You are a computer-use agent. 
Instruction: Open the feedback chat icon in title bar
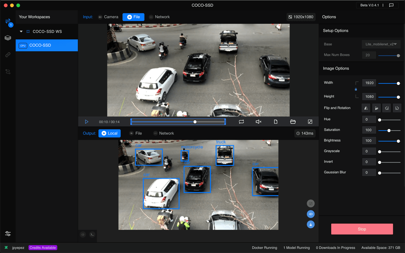click(x=391, y=5)
